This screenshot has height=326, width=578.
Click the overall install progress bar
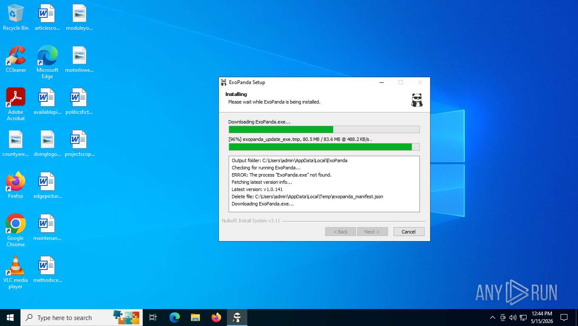[x=324, y=129]
